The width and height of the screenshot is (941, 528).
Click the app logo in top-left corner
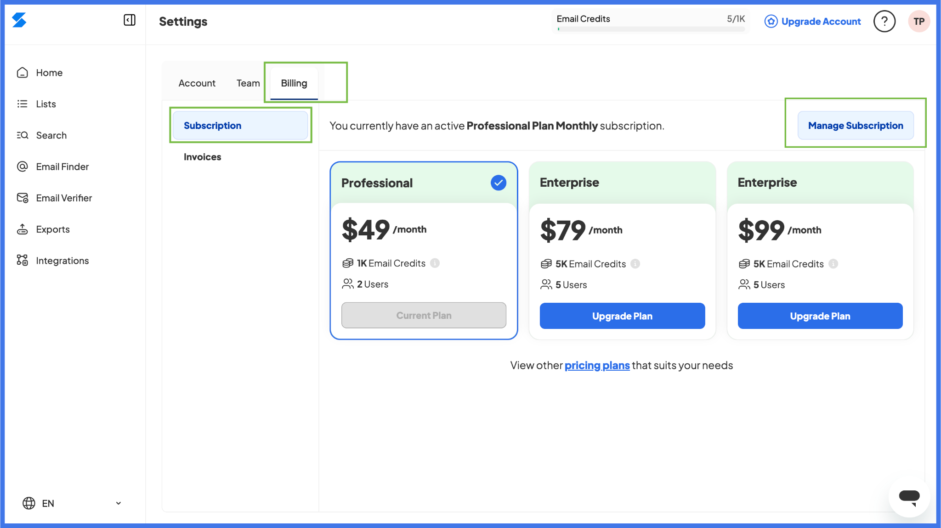point(19,20)
